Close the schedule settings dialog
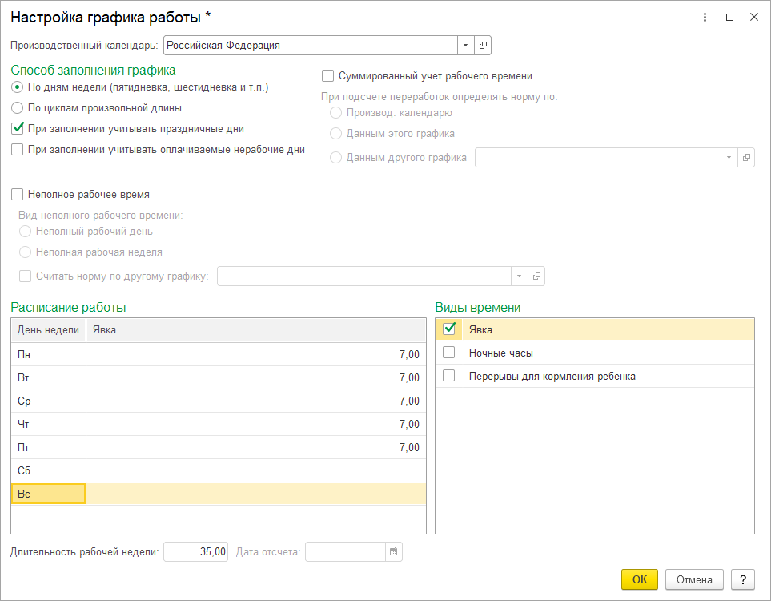The width and height of the screenshot is (771, 601). coord(753,17)
